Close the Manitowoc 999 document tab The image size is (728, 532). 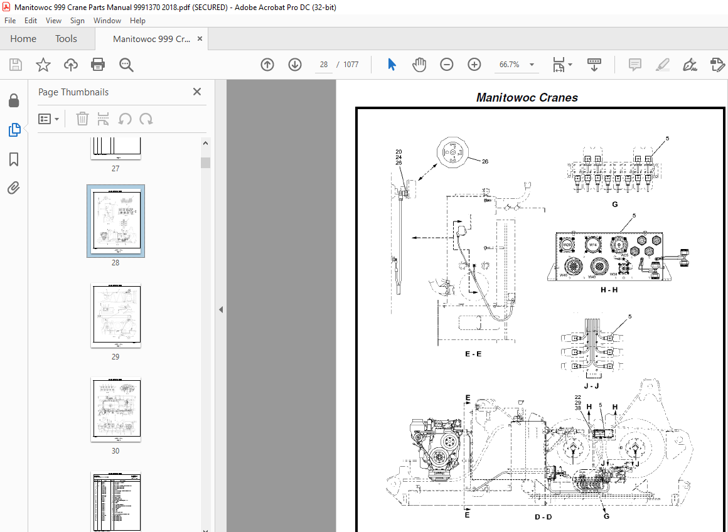(x=200, y=38)
